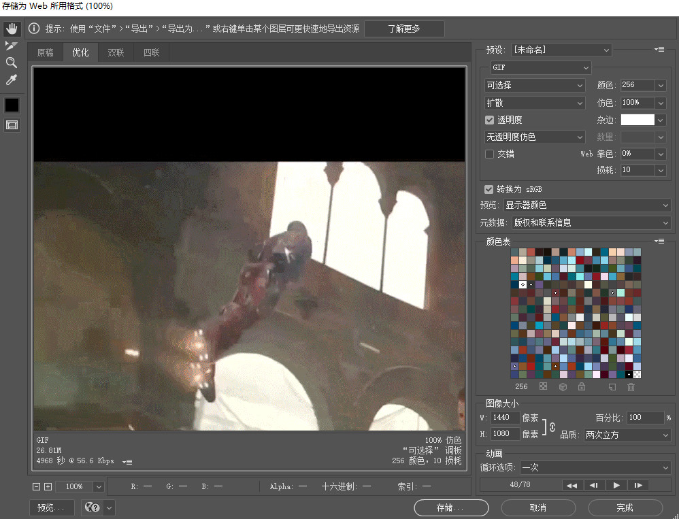This screenshot has height=519, width=679.
Task: Open the GIF format dropdown
Action: point(541,67)
